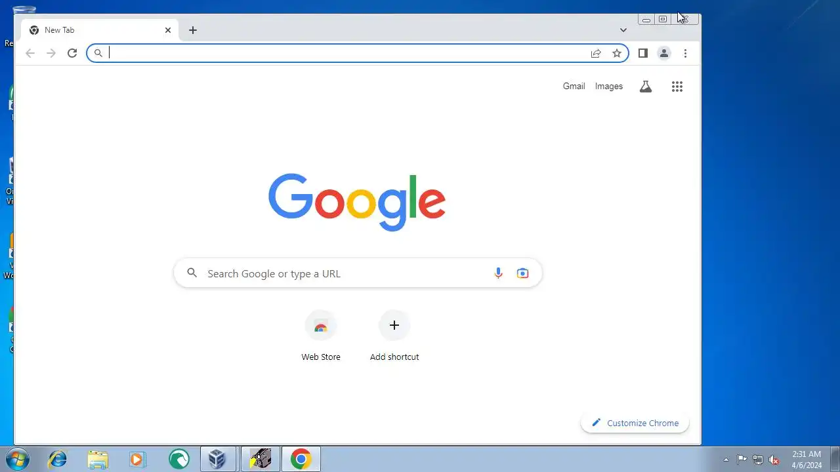
Task: Open the Chrome profile avatar
Action: pos(664,53)
